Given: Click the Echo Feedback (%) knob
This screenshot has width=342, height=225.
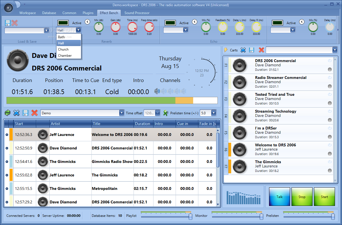Looking at the screenshot, I should pos(222,27).
